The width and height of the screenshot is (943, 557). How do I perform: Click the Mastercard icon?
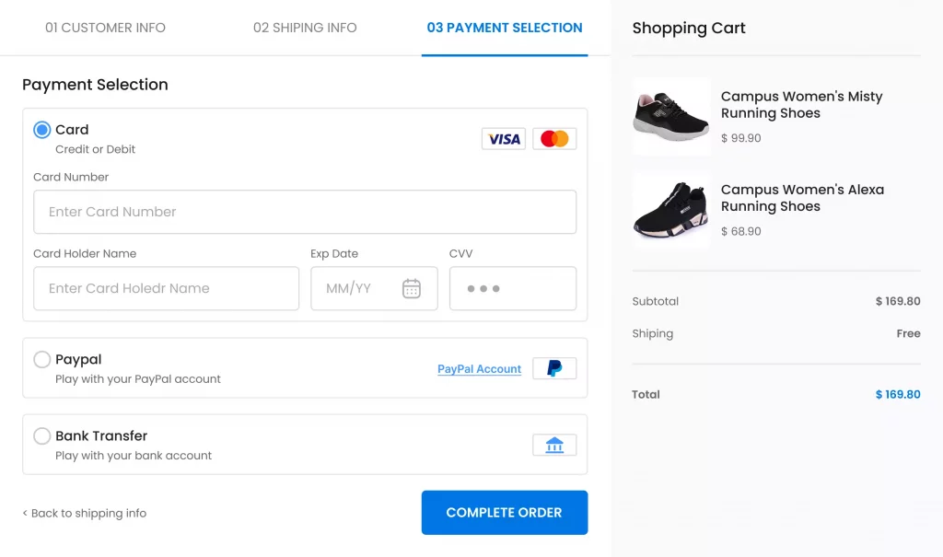click(x=553, y=138)
